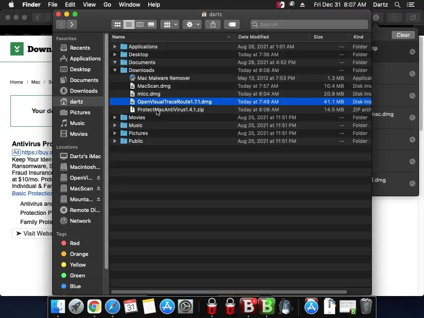Clear the Safari downloads list

tap(403, 35)
